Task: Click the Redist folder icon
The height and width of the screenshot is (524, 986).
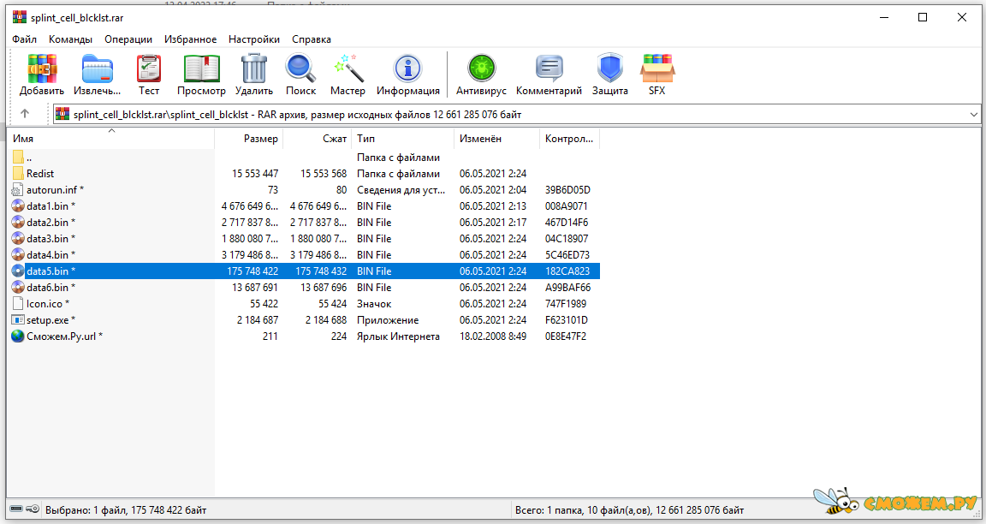Action: [18, 173]
